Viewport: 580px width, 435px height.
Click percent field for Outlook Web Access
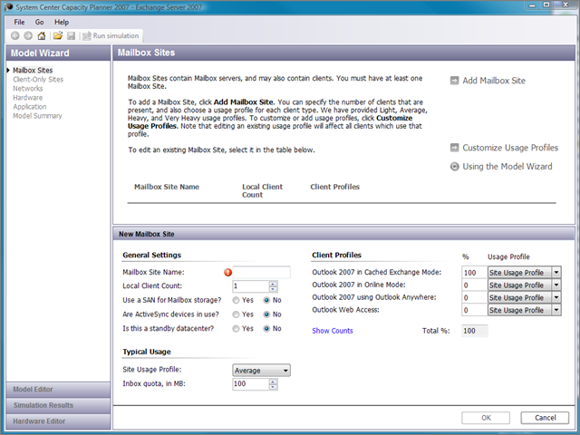tap(475, 310)
